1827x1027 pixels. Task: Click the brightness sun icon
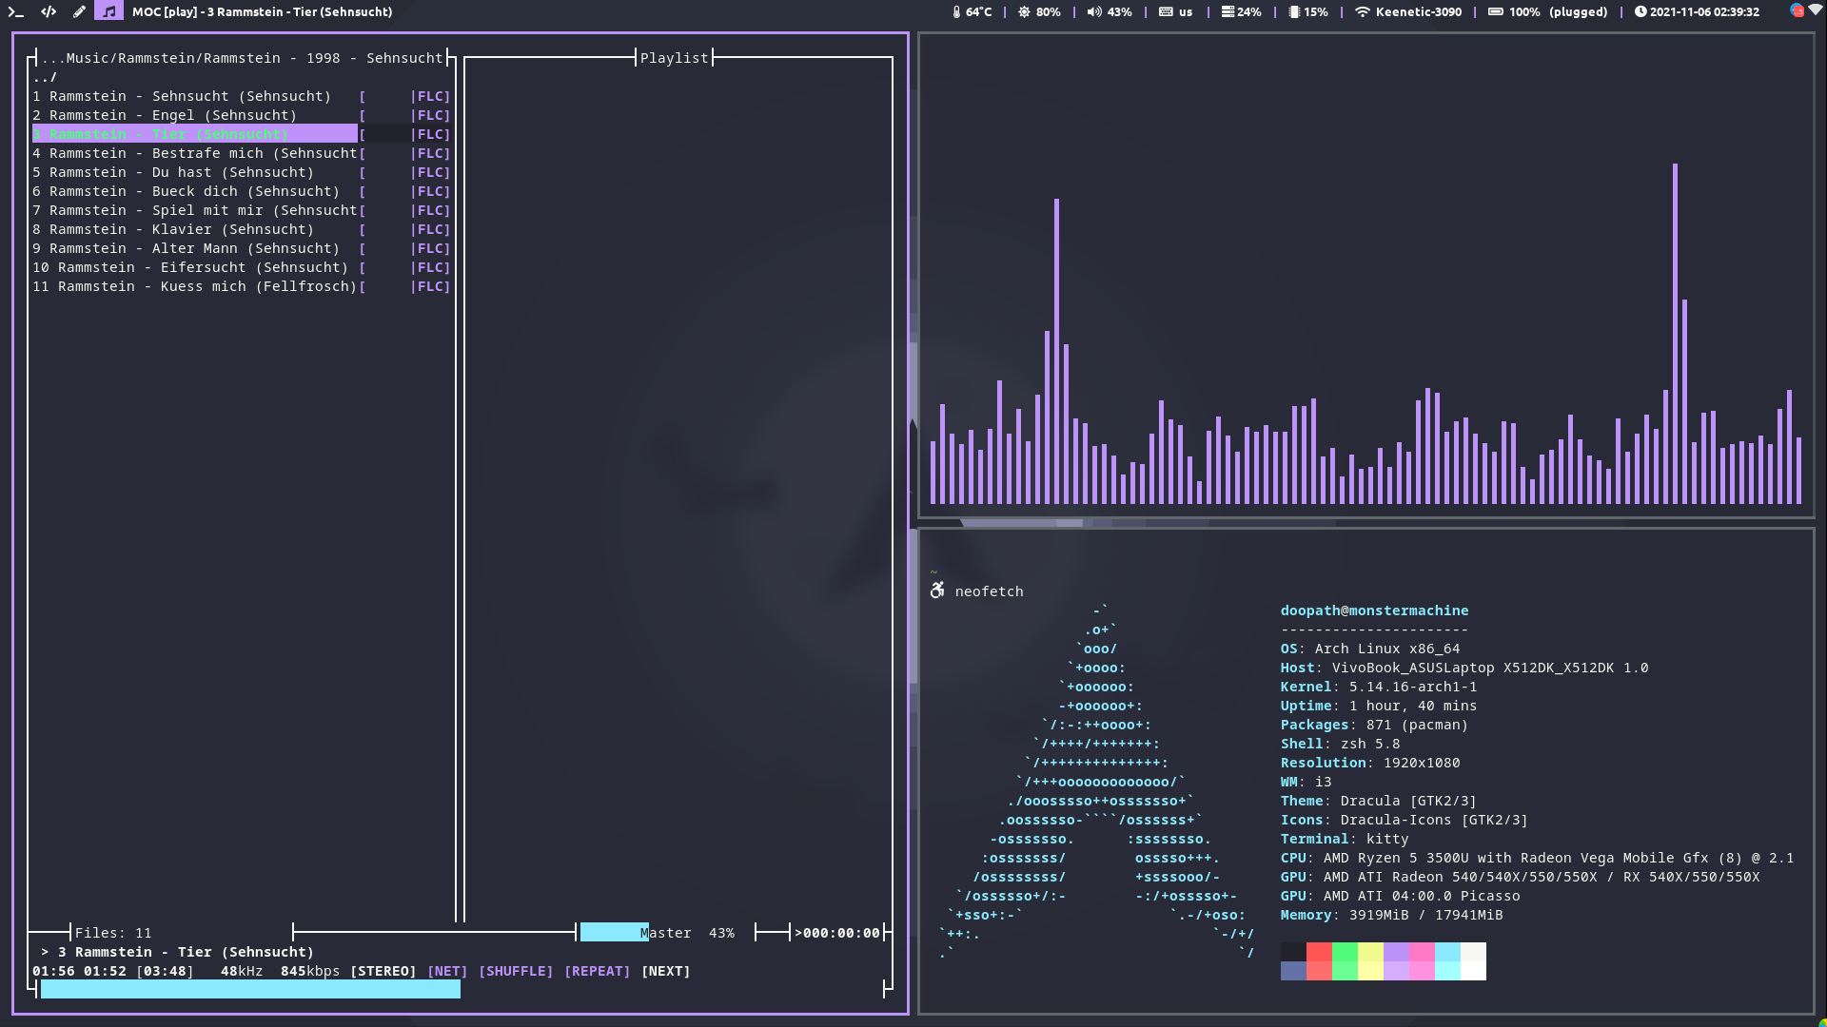1024,11
